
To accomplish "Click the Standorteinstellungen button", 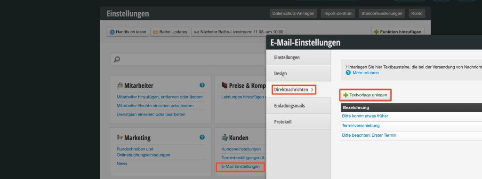I will (x=382, y=14).
